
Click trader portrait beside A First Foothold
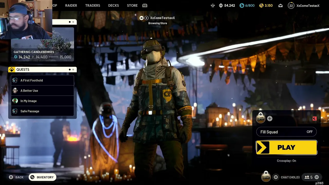click(x=15, y=80)
